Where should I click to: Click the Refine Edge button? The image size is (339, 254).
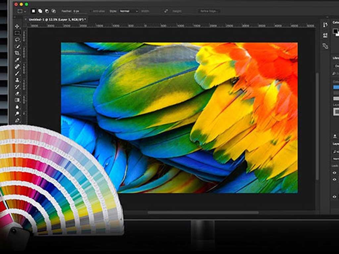(209, 11)
